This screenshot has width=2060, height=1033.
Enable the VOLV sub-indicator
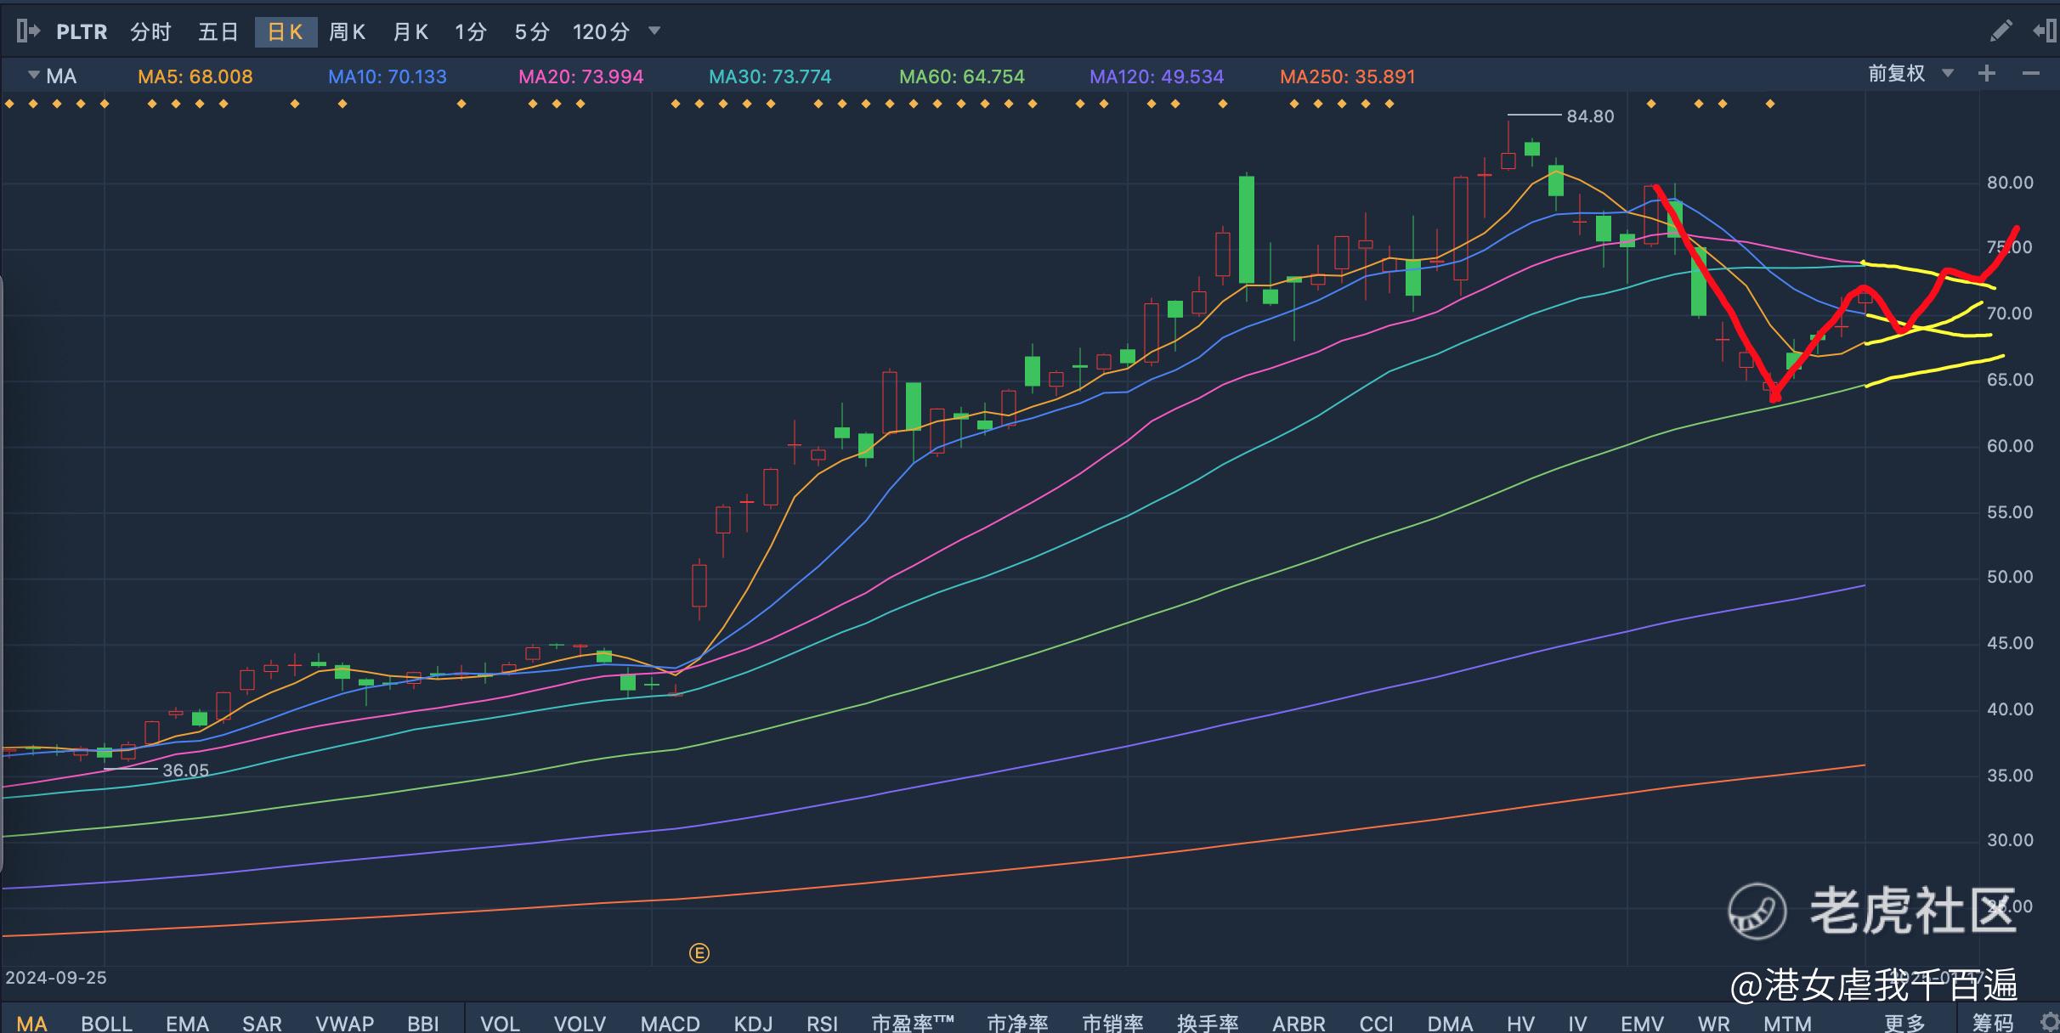580,1023
